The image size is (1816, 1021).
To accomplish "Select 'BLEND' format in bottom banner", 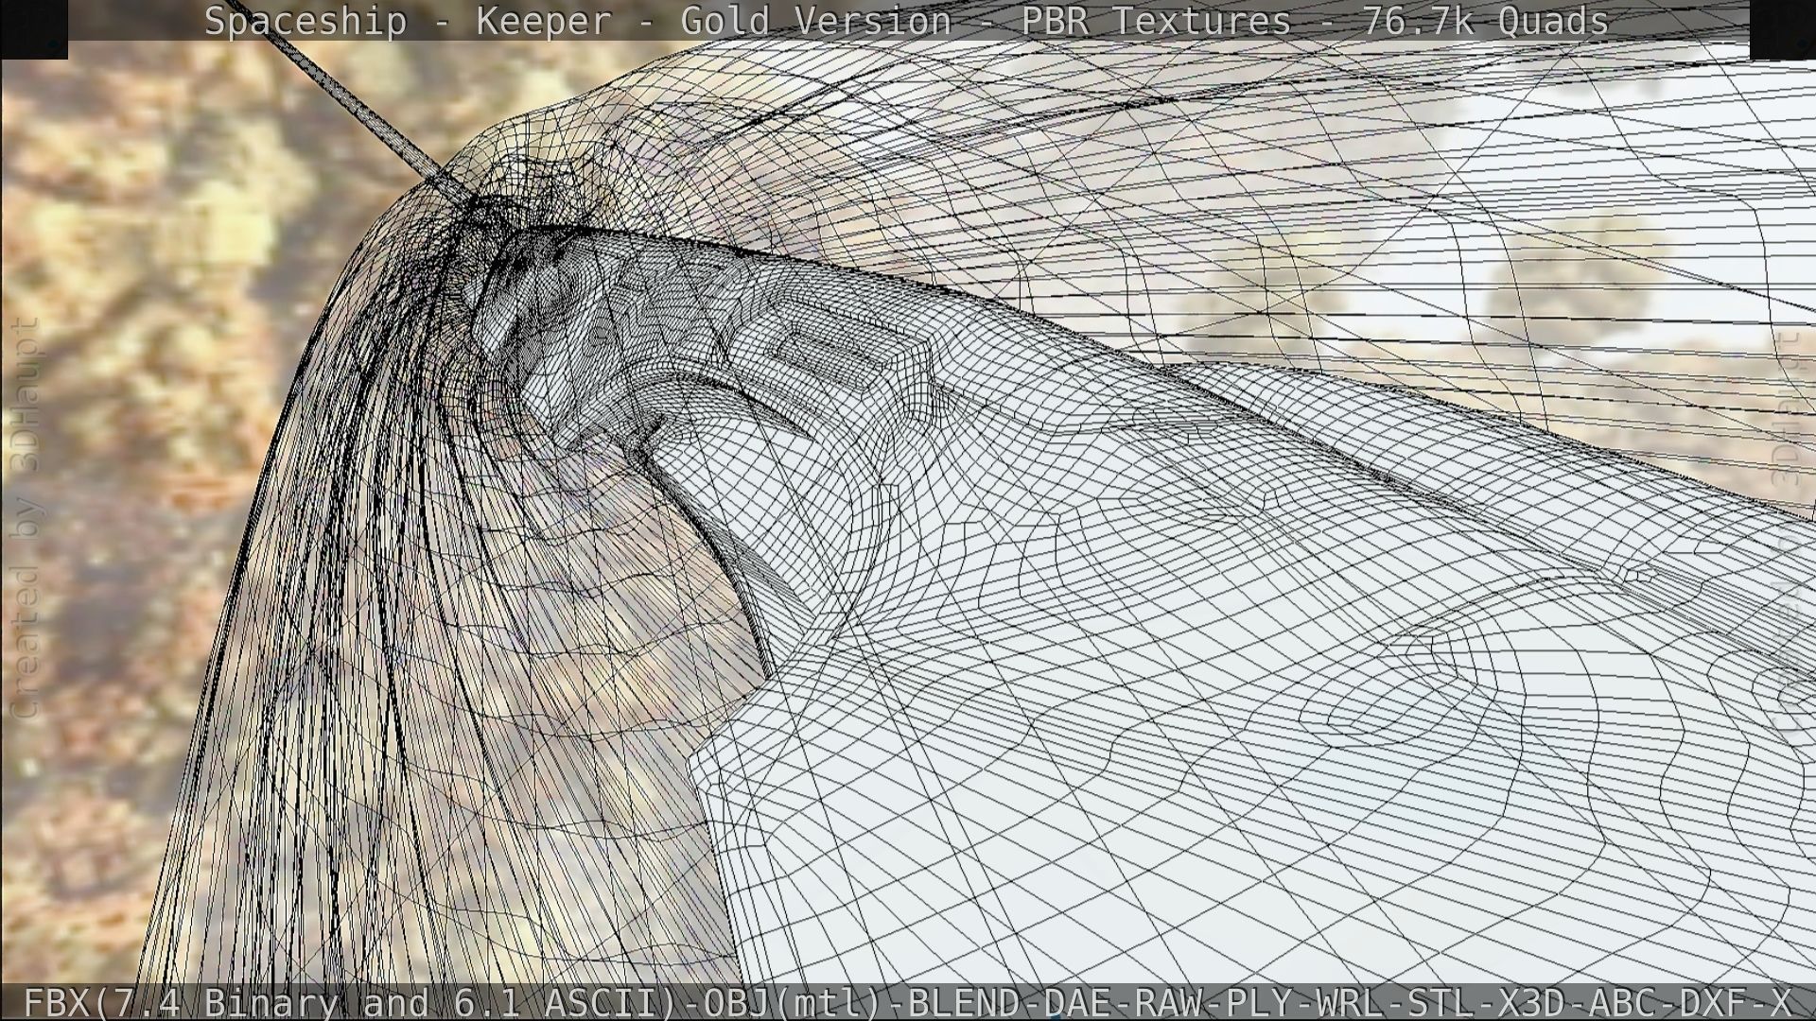I will coord(964,1002).
